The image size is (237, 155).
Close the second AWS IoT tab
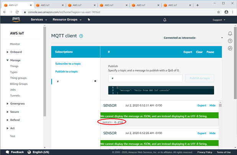(x=63, y=5)
